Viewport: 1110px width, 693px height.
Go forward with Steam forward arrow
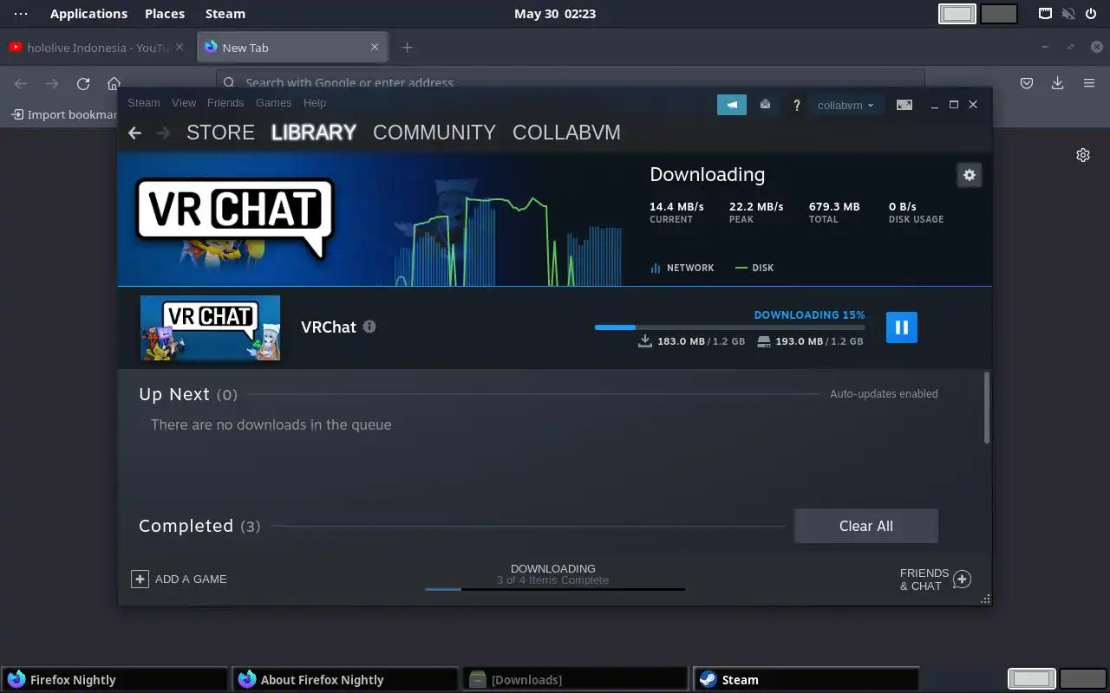(x=163, y=133)
